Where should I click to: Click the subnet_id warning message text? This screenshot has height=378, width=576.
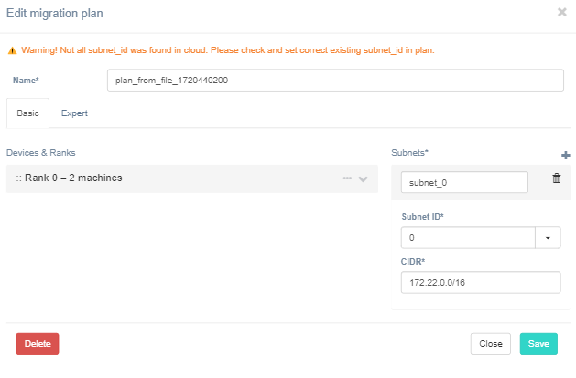click(x=226, y=50)
